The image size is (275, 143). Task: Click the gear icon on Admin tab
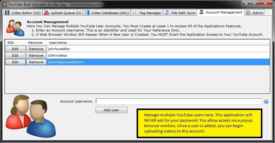248,13
